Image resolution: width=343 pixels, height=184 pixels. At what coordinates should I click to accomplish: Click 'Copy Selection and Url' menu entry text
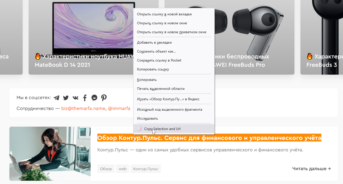[162, 129]
